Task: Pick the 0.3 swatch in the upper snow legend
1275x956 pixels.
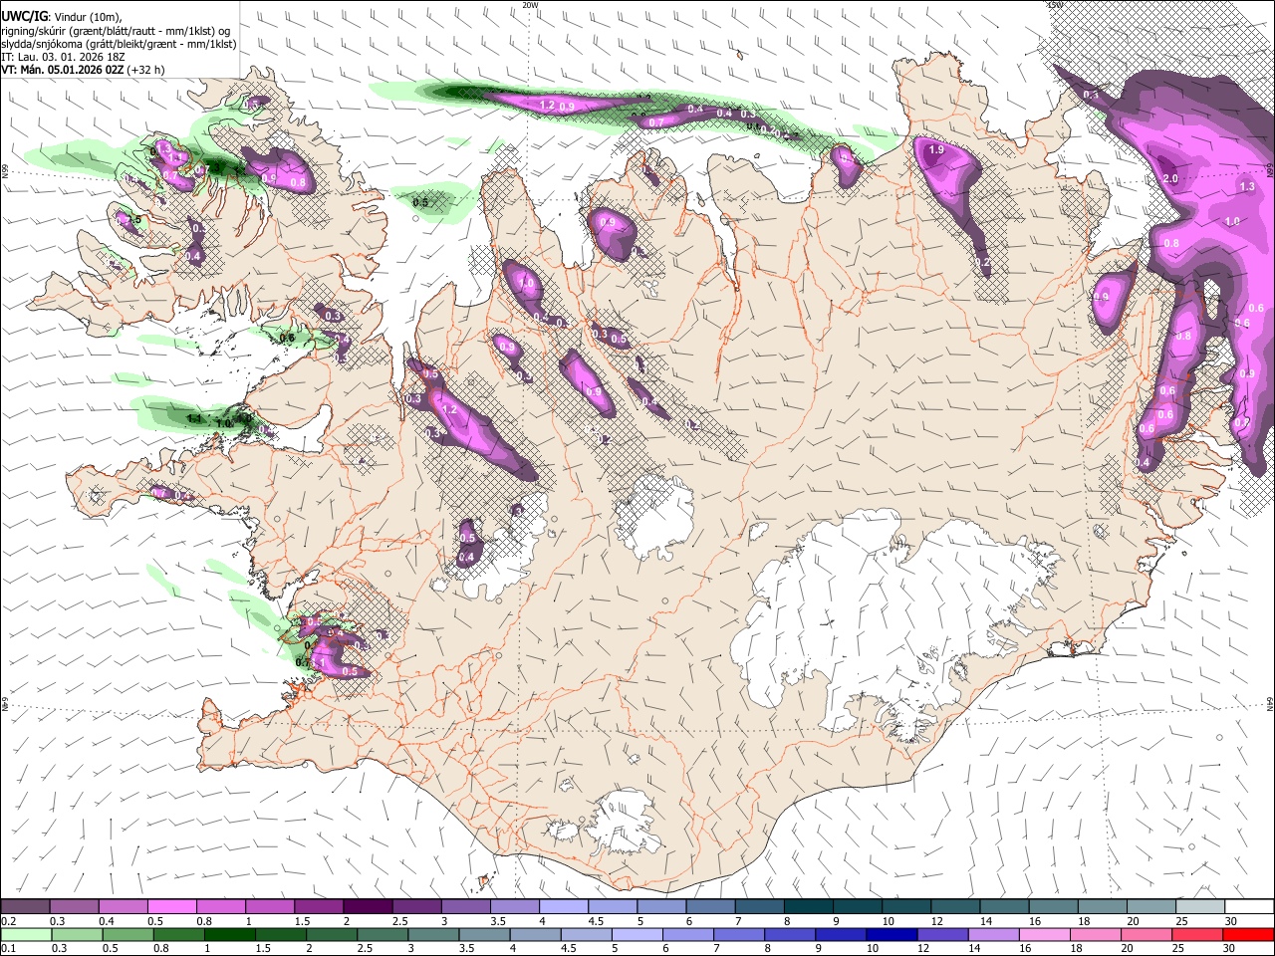Action: 74,906
